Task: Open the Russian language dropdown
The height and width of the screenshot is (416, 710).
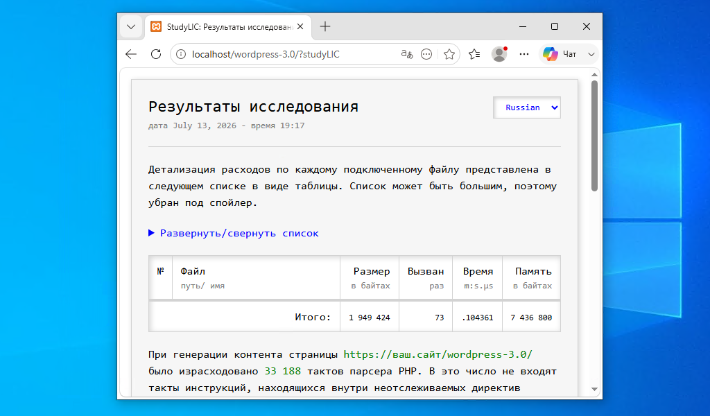Action: click(x=527, y=107)
